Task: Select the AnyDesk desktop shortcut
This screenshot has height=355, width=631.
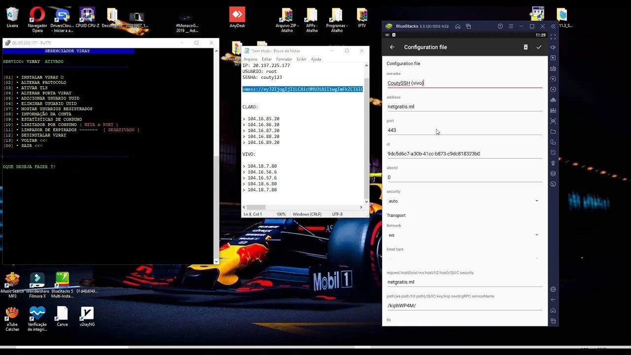Action: (x=237, y=18)
